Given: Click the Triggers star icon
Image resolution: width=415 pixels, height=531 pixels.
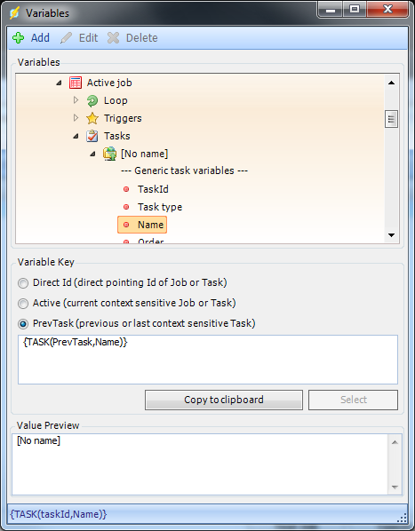Looking at the screenshot, I should click(x=92, y=118).
